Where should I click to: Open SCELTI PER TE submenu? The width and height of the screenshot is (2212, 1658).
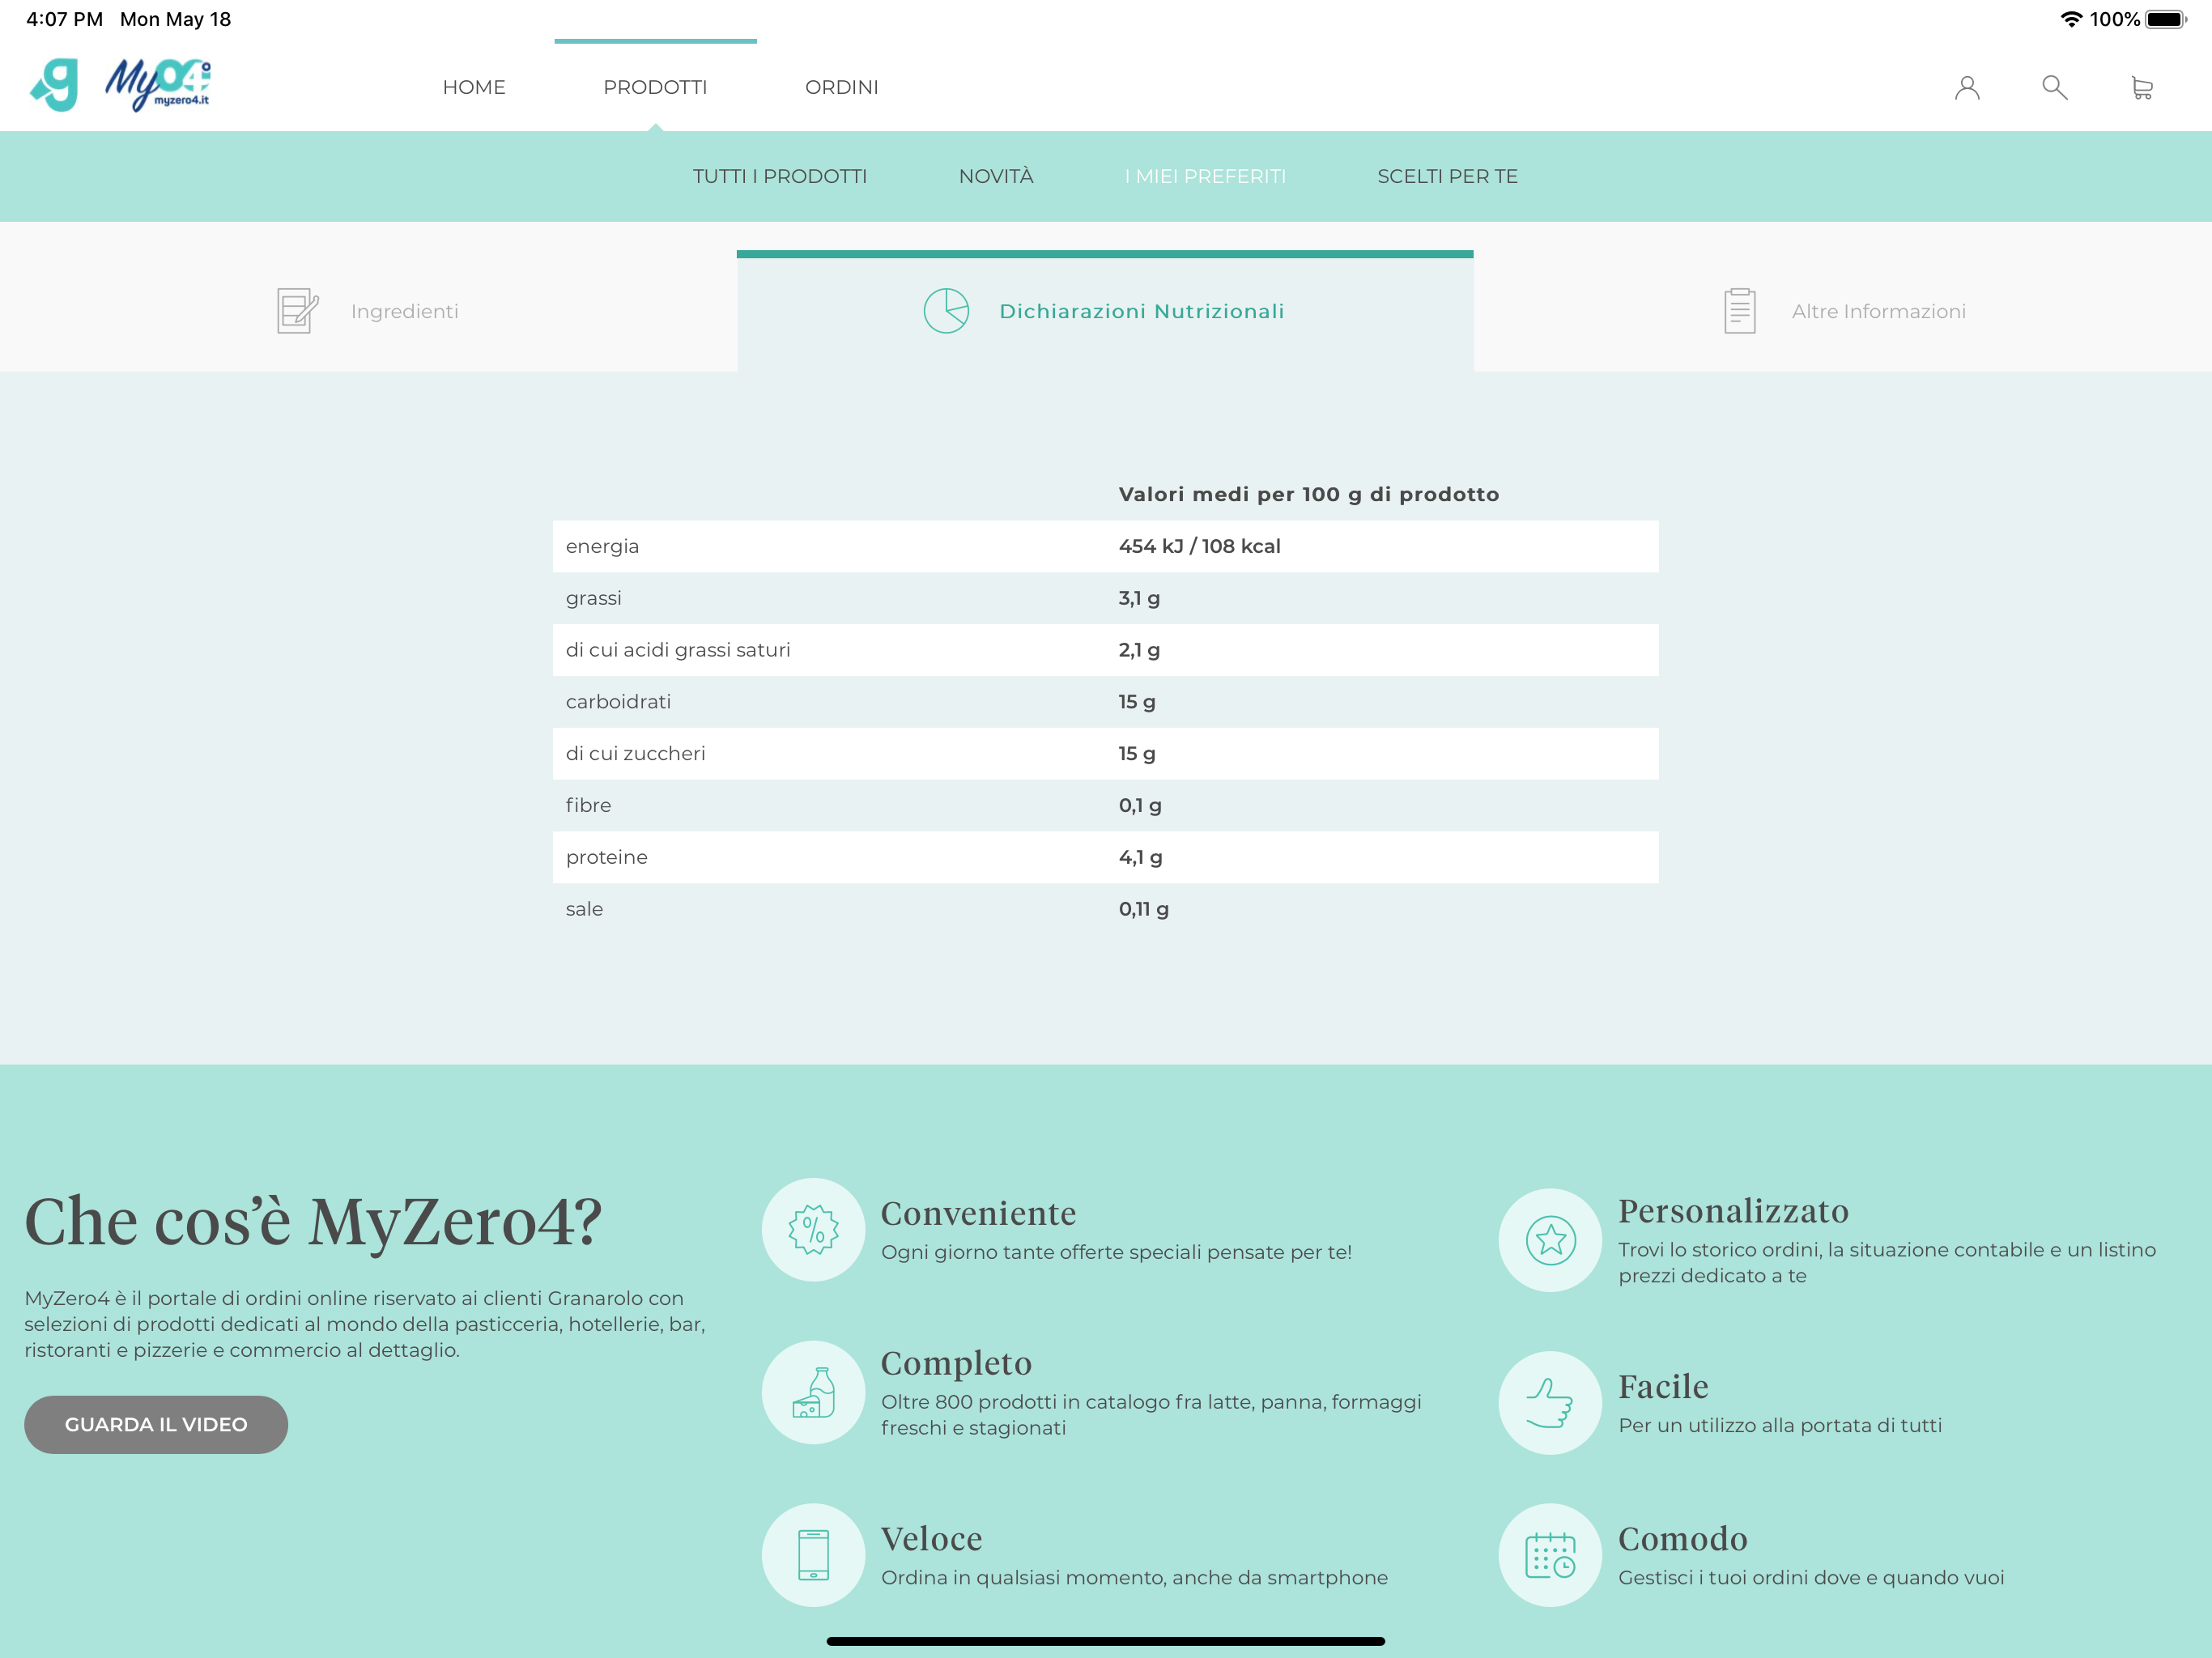(x=1447, y=176)
